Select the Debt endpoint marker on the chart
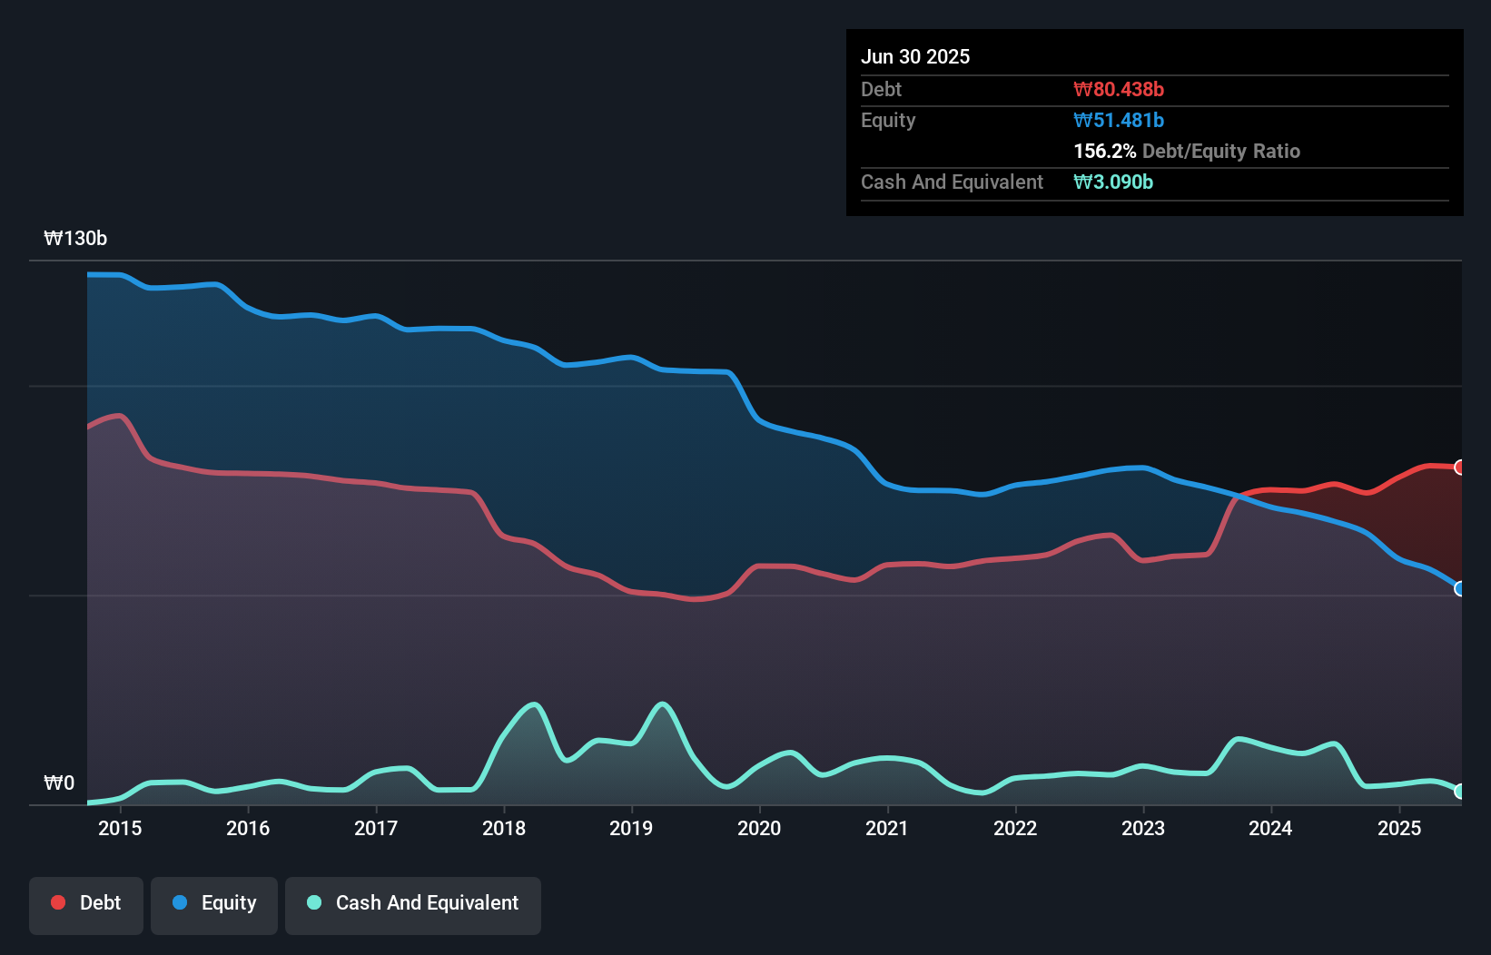Viewport: 1491px width, 955px height. tap(1459, 467)
